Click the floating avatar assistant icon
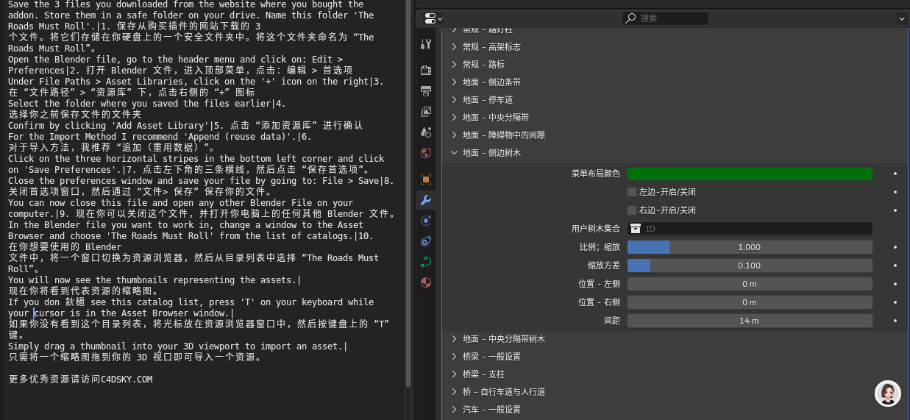Image resolution: width=910 pixels, height=420 pixels. 888,394
